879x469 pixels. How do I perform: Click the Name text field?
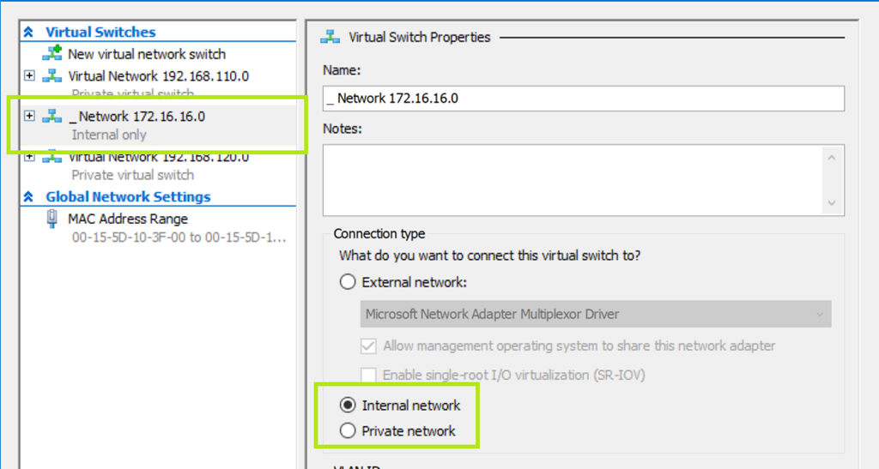click(x=584, y=99)
